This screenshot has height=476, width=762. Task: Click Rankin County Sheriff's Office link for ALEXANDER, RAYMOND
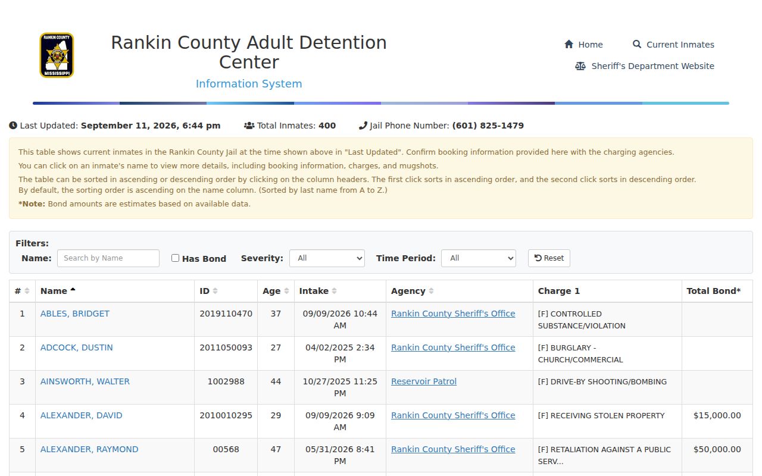453,449
